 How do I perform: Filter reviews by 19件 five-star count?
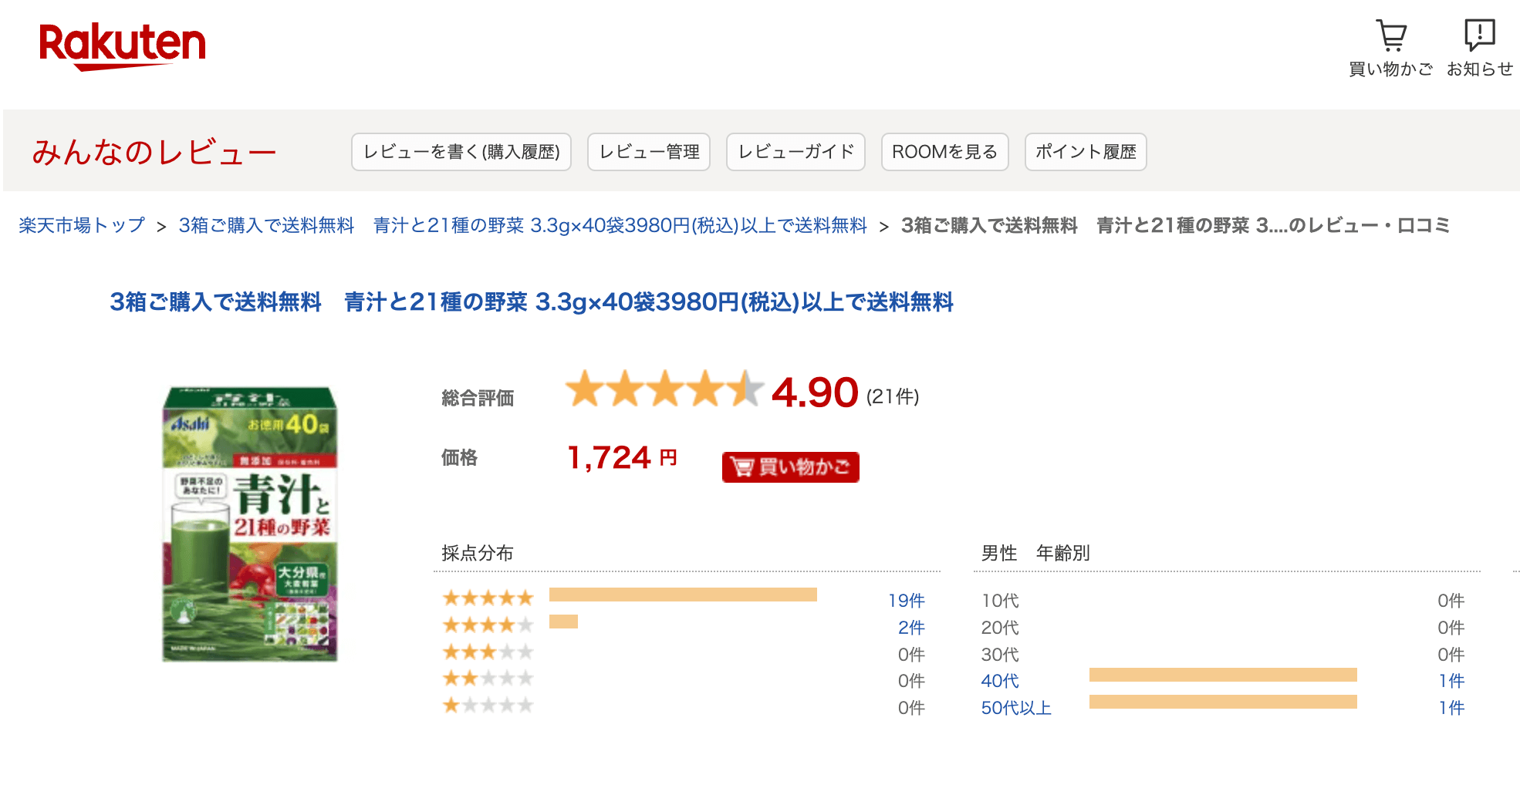tap(906, 601)
